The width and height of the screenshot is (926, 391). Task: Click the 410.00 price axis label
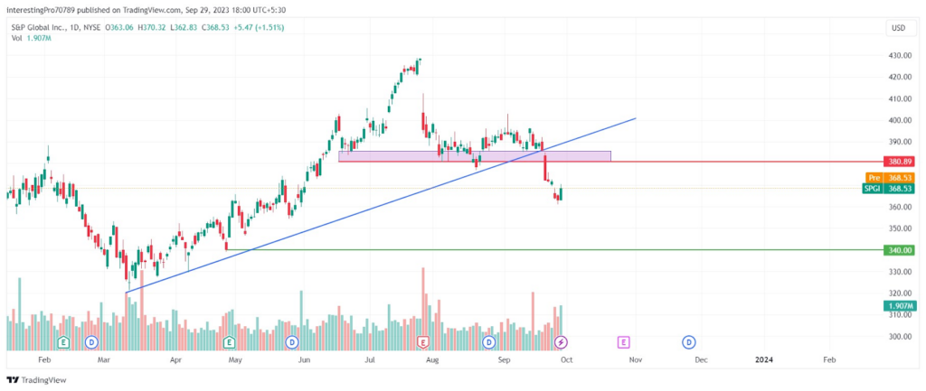(x=898, y=98)
